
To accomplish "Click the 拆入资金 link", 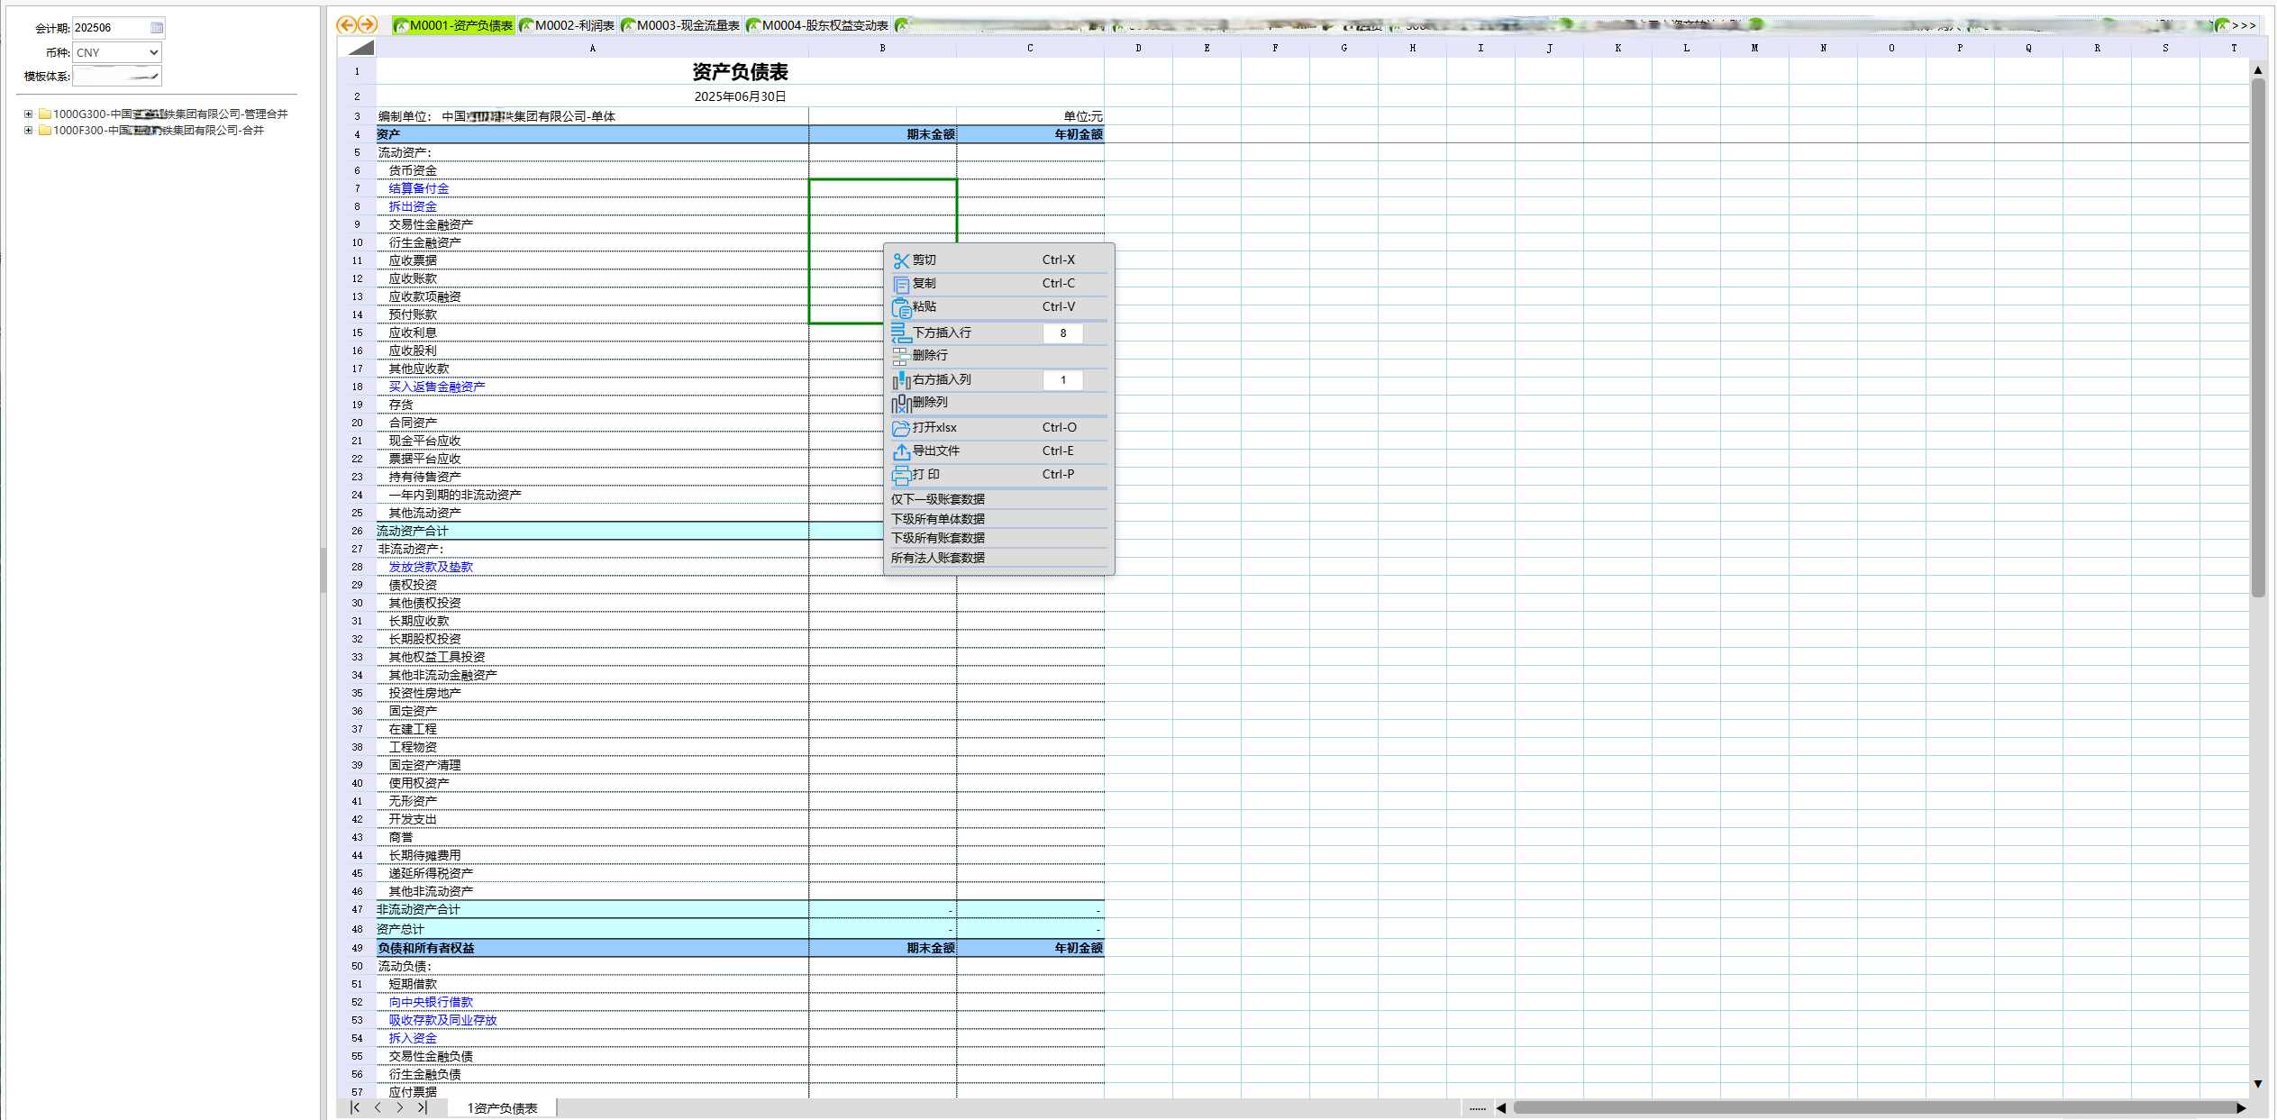I will (x=413, y=1038).
